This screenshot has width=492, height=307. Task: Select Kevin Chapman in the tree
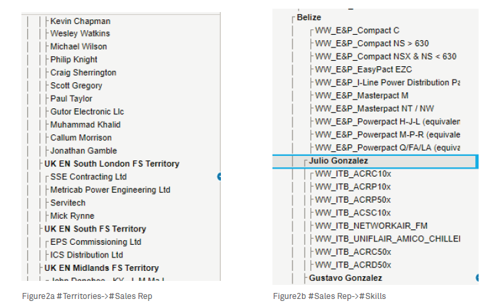[80, 21]
